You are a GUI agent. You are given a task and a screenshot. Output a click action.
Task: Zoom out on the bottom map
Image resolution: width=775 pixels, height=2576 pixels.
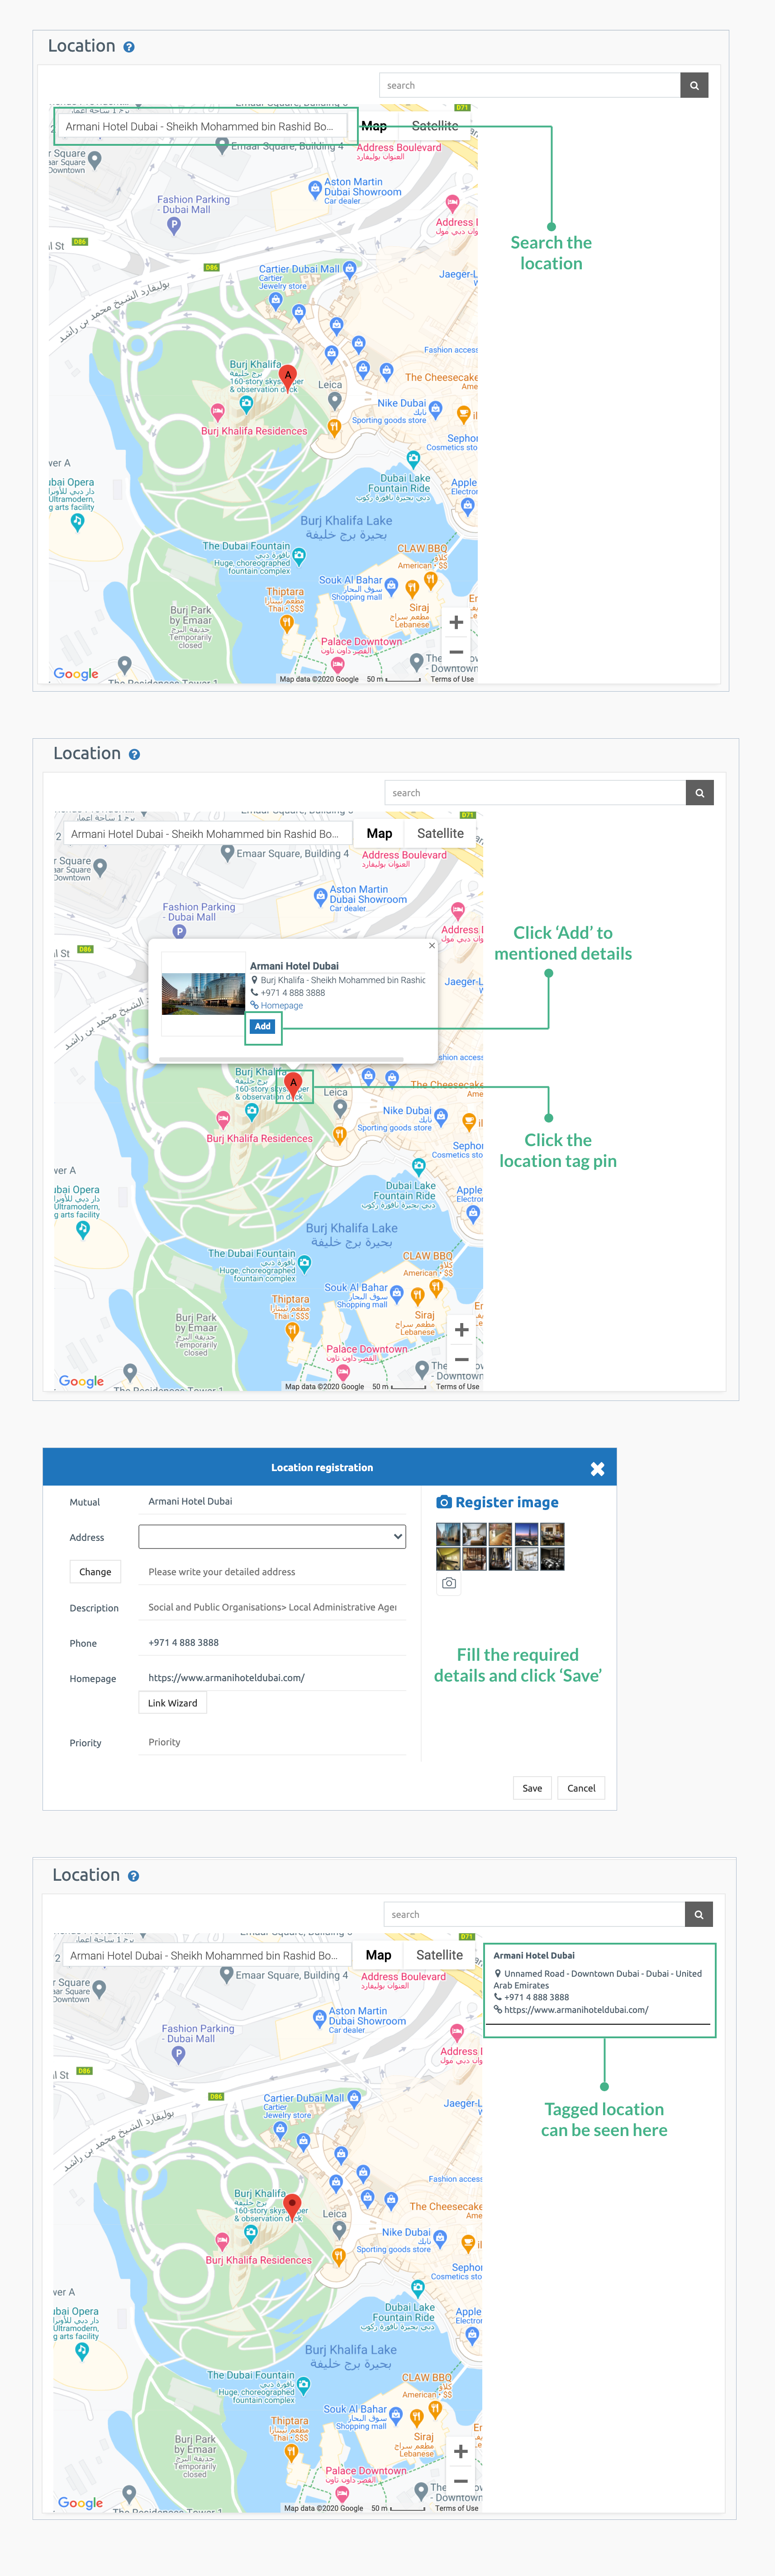pyautogui.click(x=460, y=2481)
